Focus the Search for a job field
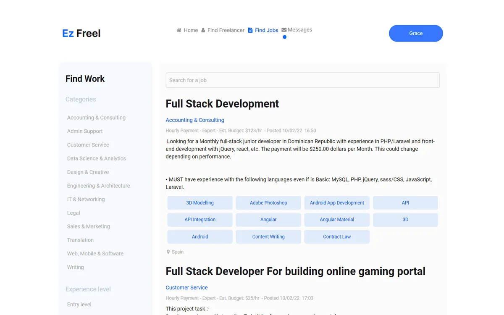The image size is (504, 315). [303, 80]
